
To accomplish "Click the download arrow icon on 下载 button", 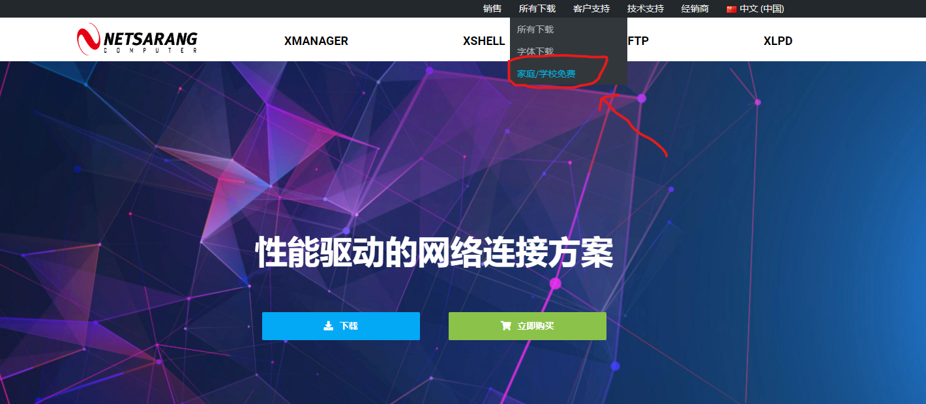I will coord(328,326).
